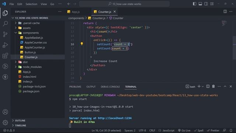Toggle the primary side bar layout icon
The height and width of the screenshot is (133, 236).
tap(194, 4)
